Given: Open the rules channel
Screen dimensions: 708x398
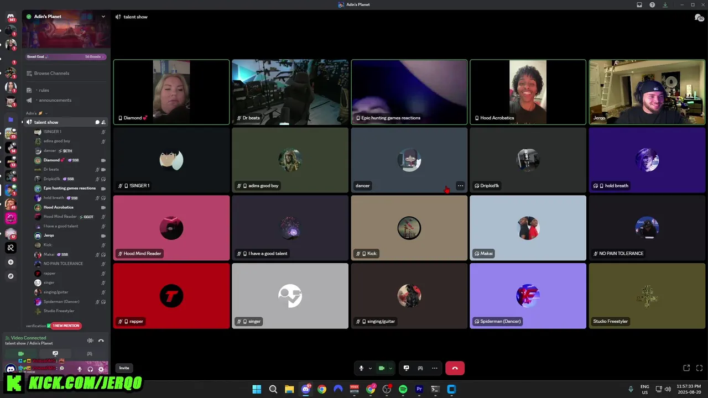Looking at the screenshot, I should (44, 90).
